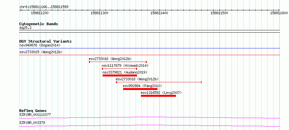Click the esv2733015 (Wong2012b) variant label
This screenshot has height=130, width=289.
(41, 52)
